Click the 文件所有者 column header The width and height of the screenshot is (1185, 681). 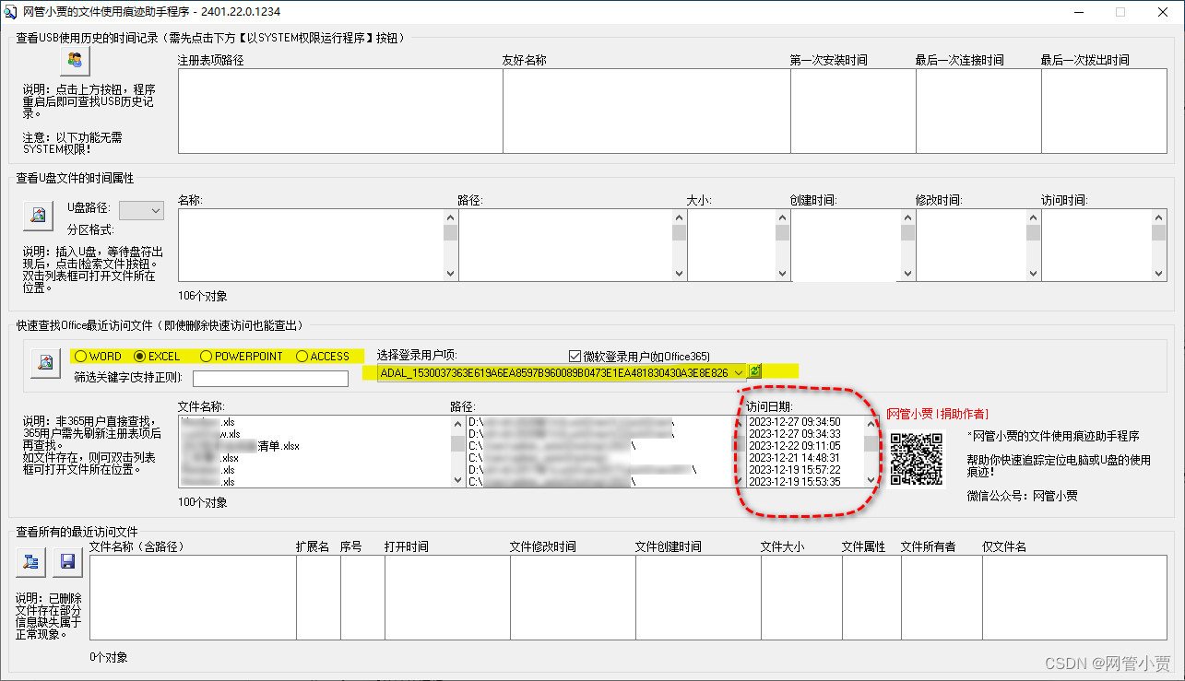pyautogui.click(x=929, y=547)
